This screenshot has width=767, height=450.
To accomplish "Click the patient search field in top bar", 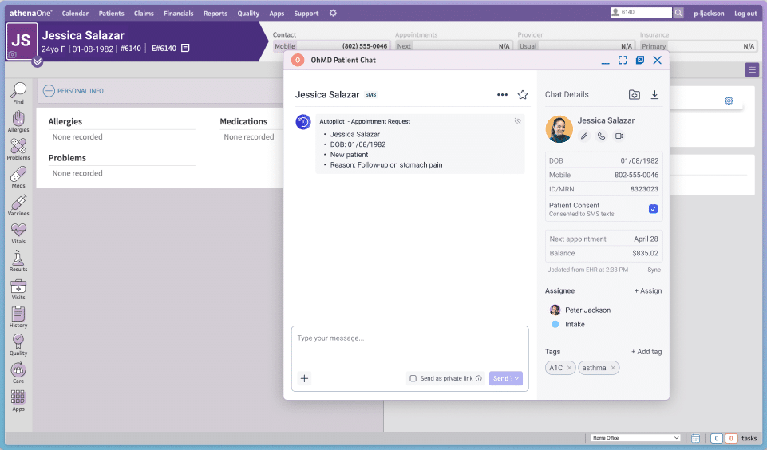I will pyautogui.click(x=642, y=13).
